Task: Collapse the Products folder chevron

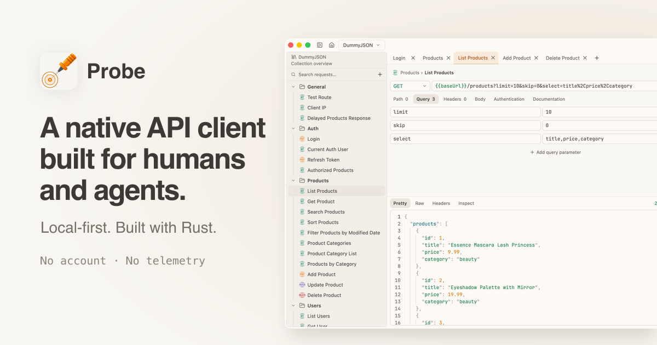Action: (x=293, y=181)
